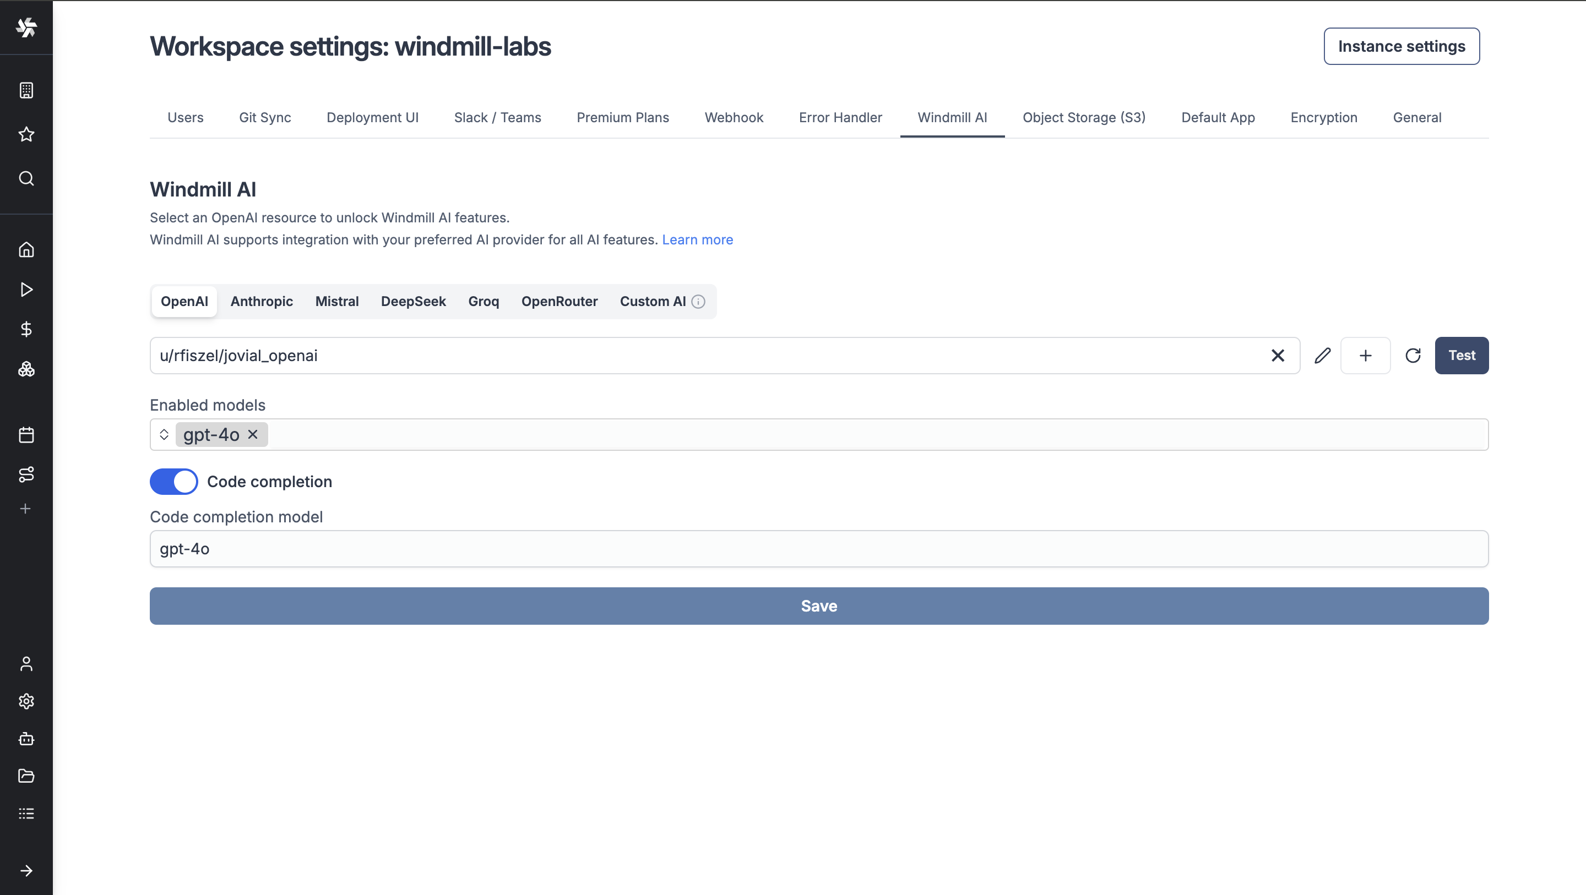Clear the u/rfiszel/jovial_openai resource selection
Image resolution: width=1586 pixels, height=895 pixels.
[1278, 355]
